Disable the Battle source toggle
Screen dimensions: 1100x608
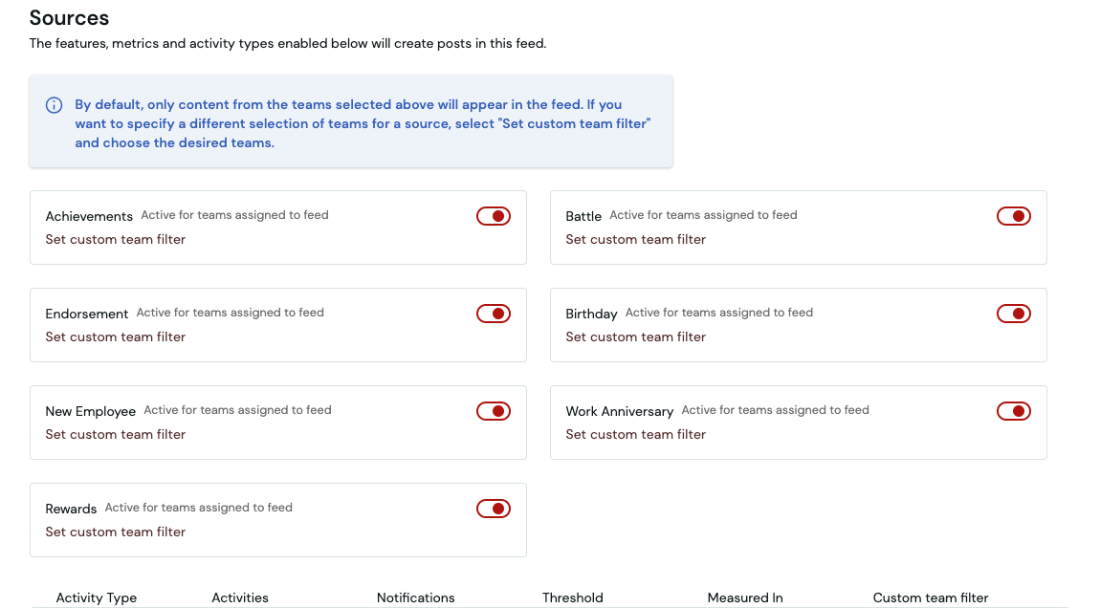tap(1014, 216)
